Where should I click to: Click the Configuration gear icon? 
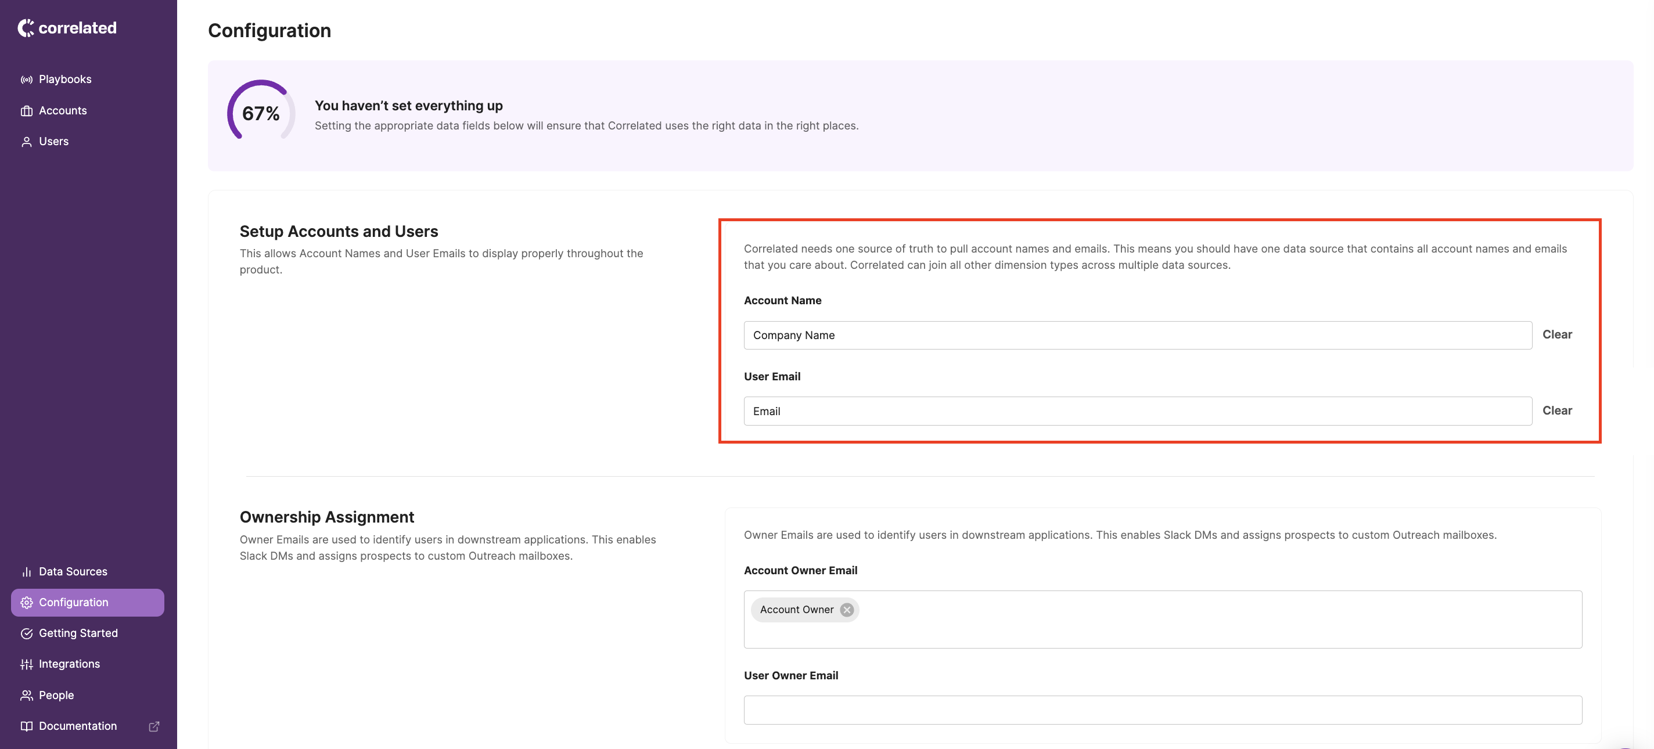click(x=26, y=603)
